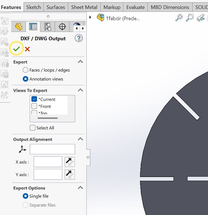
Task: Click the first annotation A icon in sidebar
Action: point(4,21)
